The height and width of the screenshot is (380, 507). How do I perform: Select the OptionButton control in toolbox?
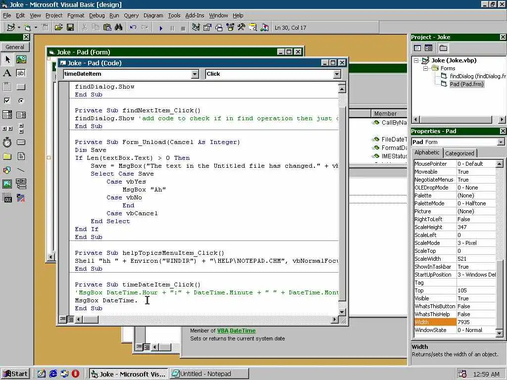(x=21, y=100)
